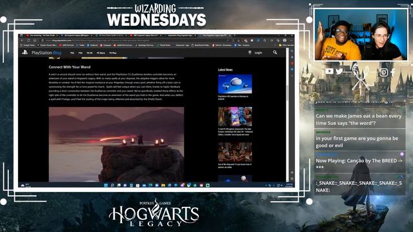The image size is (413, 232).
Task: Click the webcam feed of the hosts
Action: click(361, 34)
